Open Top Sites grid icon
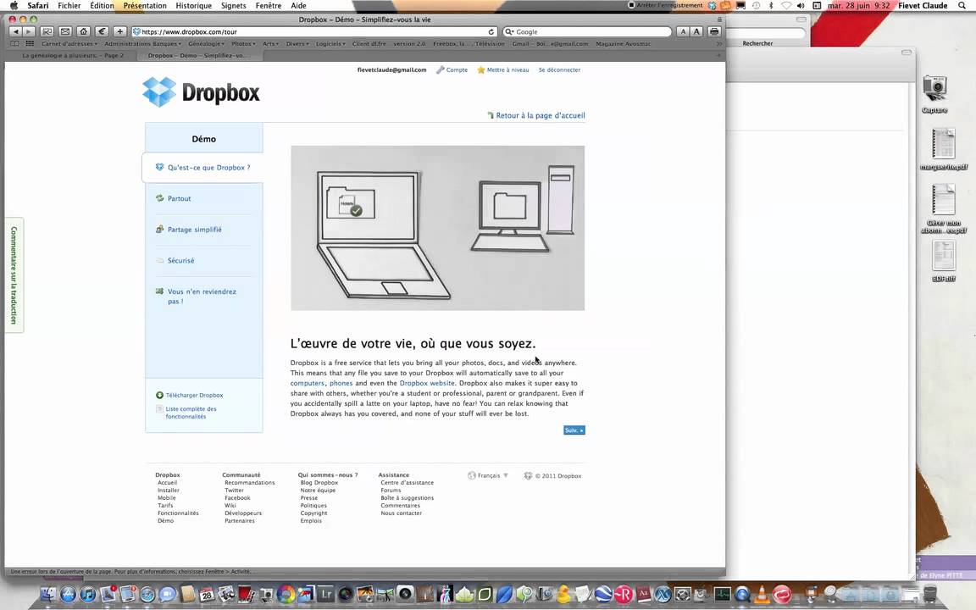Viewport: 976px width, 610px height. (x=30, y=43)
